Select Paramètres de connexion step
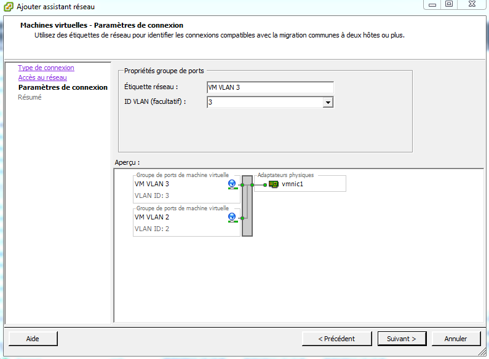 [x=63, y=87]
